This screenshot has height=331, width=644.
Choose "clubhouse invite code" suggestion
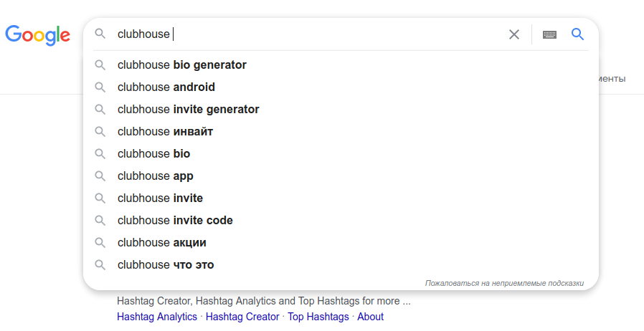[176, 221]
